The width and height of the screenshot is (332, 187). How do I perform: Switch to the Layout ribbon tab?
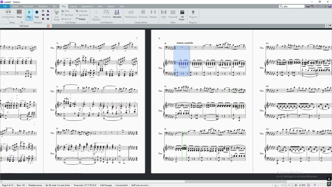(74, 6)
